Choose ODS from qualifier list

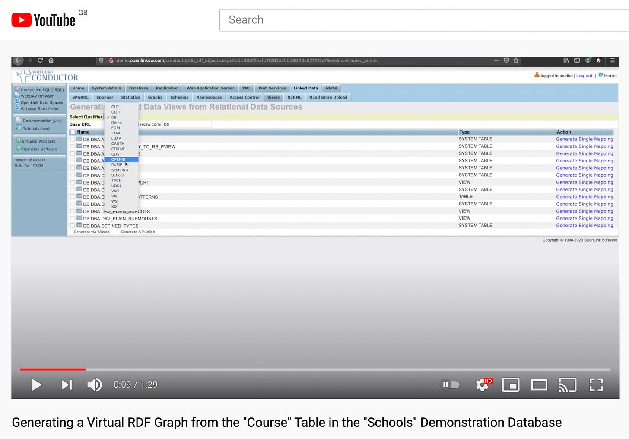[121, 154]
